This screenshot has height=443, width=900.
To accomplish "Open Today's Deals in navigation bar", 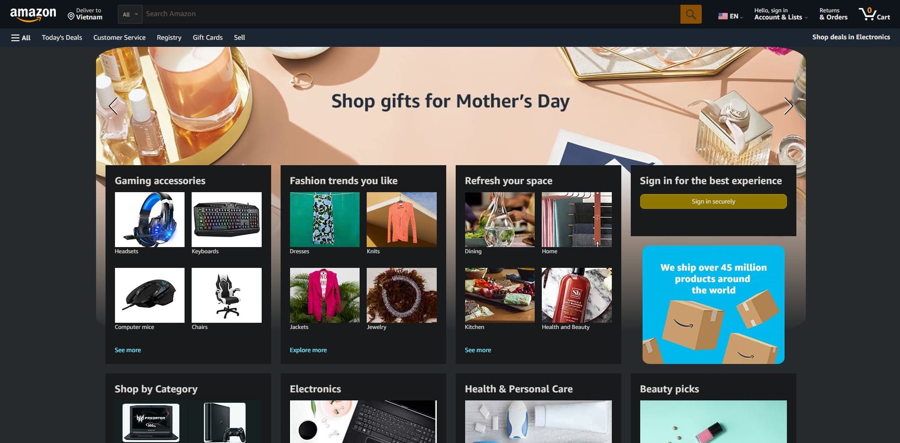I will point(62,37).
